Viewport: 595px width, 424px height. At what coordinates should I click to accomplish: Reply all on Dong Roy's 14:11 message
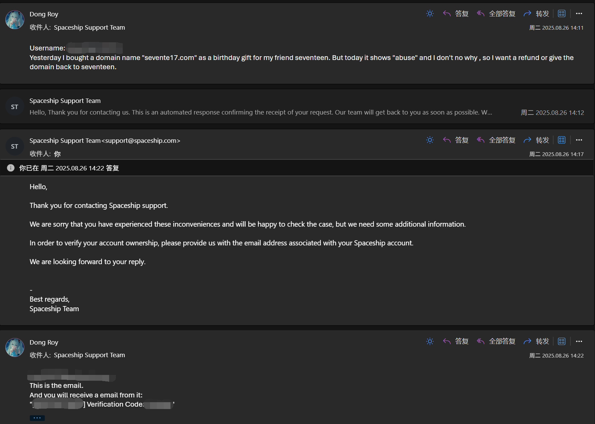click(496, 14)
